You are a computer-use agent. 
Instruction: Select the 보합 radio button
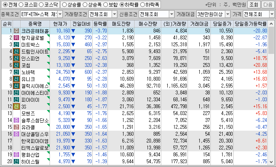pos(106,5)
